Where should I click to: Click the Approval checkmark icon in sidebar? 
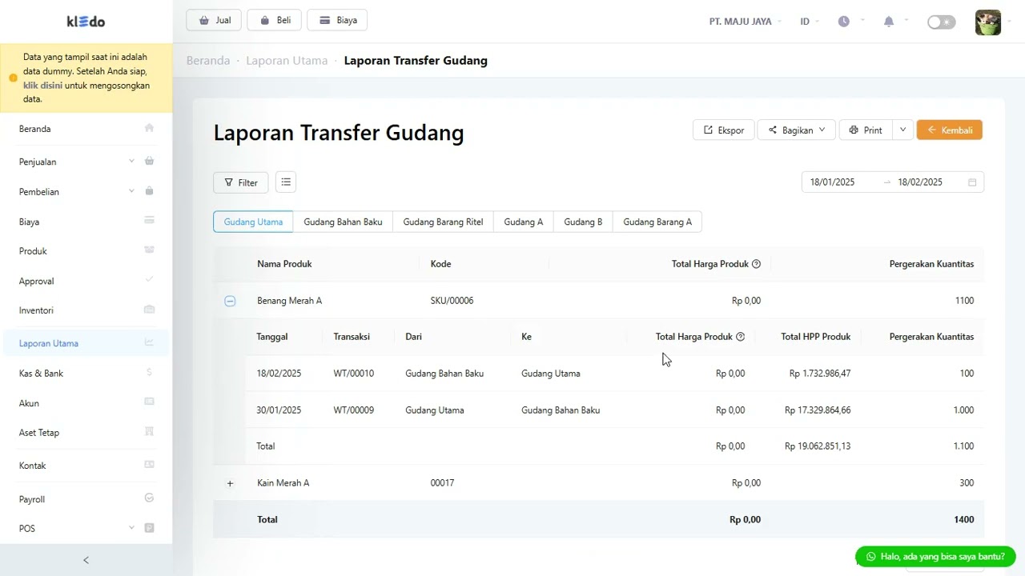pos(149,280)
